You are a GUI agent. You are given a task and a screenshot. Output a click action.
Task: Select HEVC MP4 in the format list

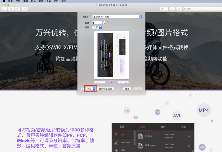[123, 143]
